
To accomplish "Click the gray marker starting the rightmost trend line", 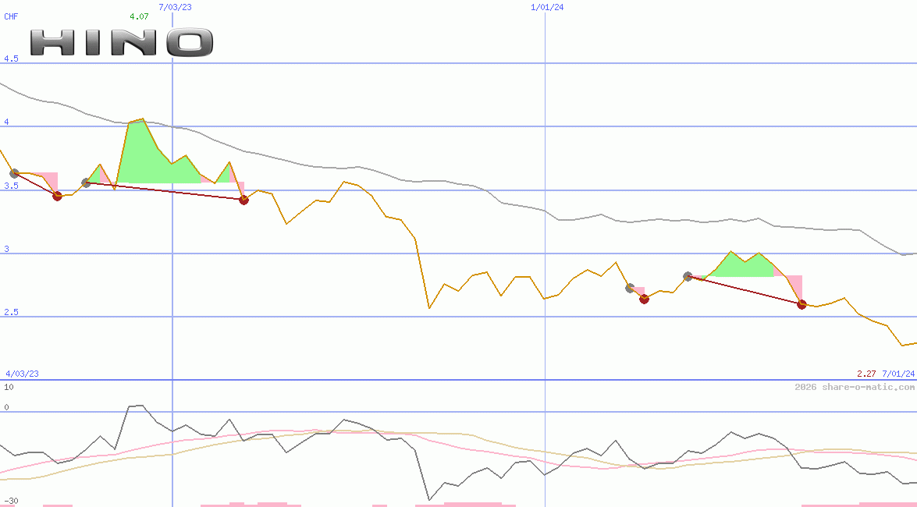I will (688, 275).
